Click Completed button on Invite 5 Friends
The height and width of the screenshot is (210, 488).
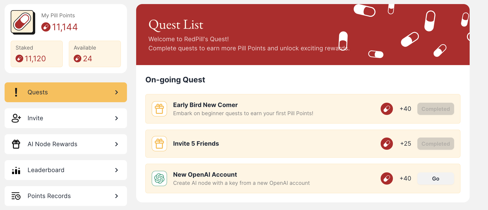tap(436, 144)
